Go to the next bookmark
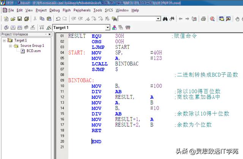The height and width of the screenshot is (159, 243). pos(94,19)
